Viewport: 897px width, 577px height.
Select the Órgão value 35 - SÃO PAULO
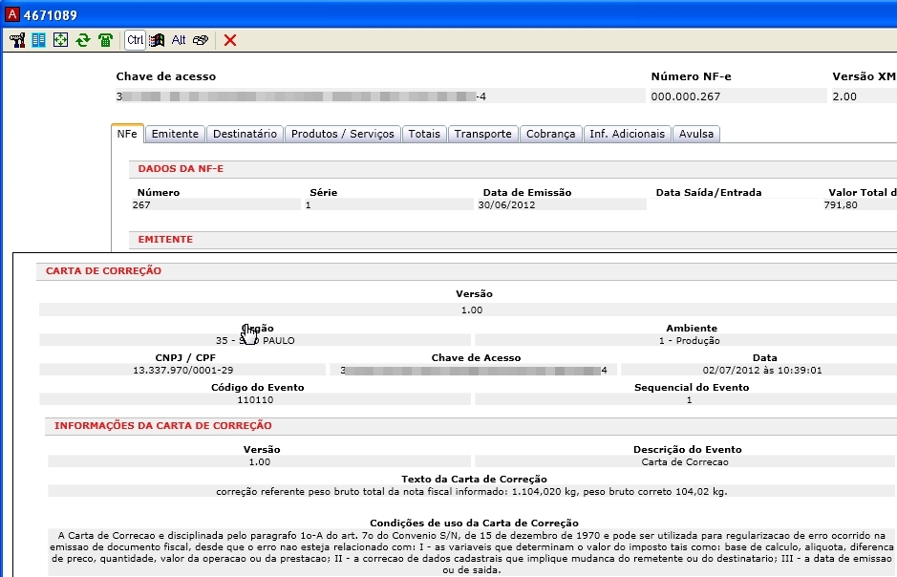[x=255, y=340]
